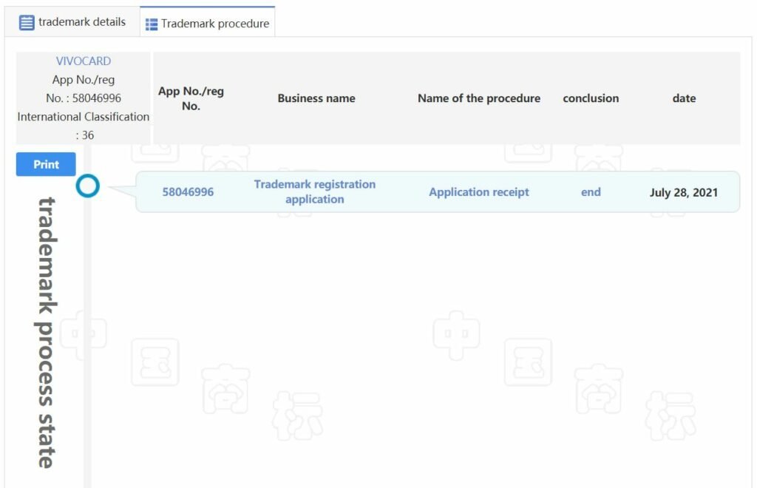Open the trademark details tab
Image resolution: width=757 pixels, height=488 pixels.
(72, 22)
